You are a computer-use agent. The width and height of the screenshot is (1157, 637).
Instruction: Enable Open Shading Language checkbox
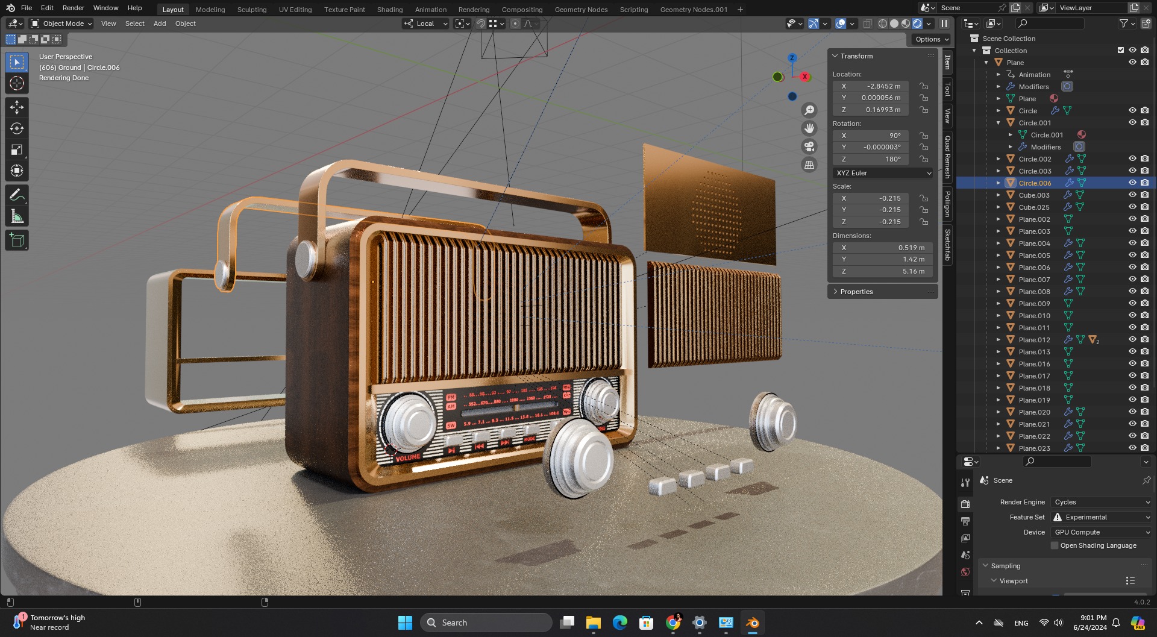click(x=1055, y=545)
